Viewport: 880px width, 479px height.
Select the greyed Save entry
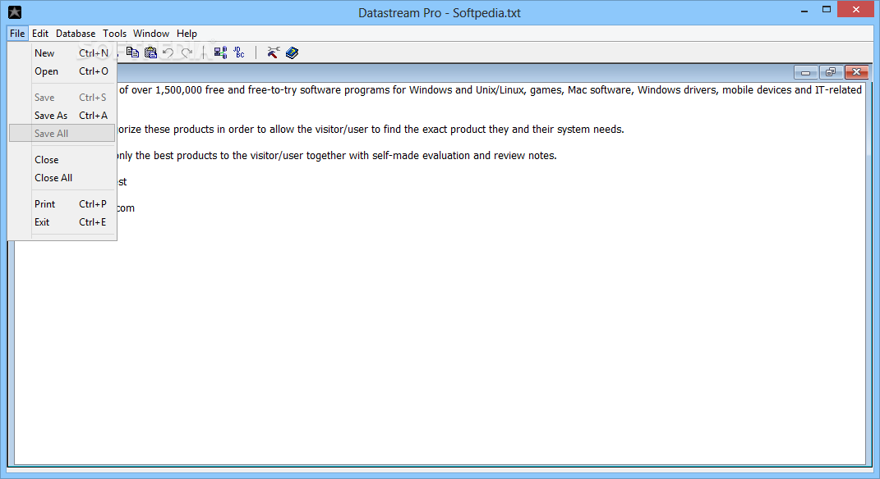click(x=62, y=98)
